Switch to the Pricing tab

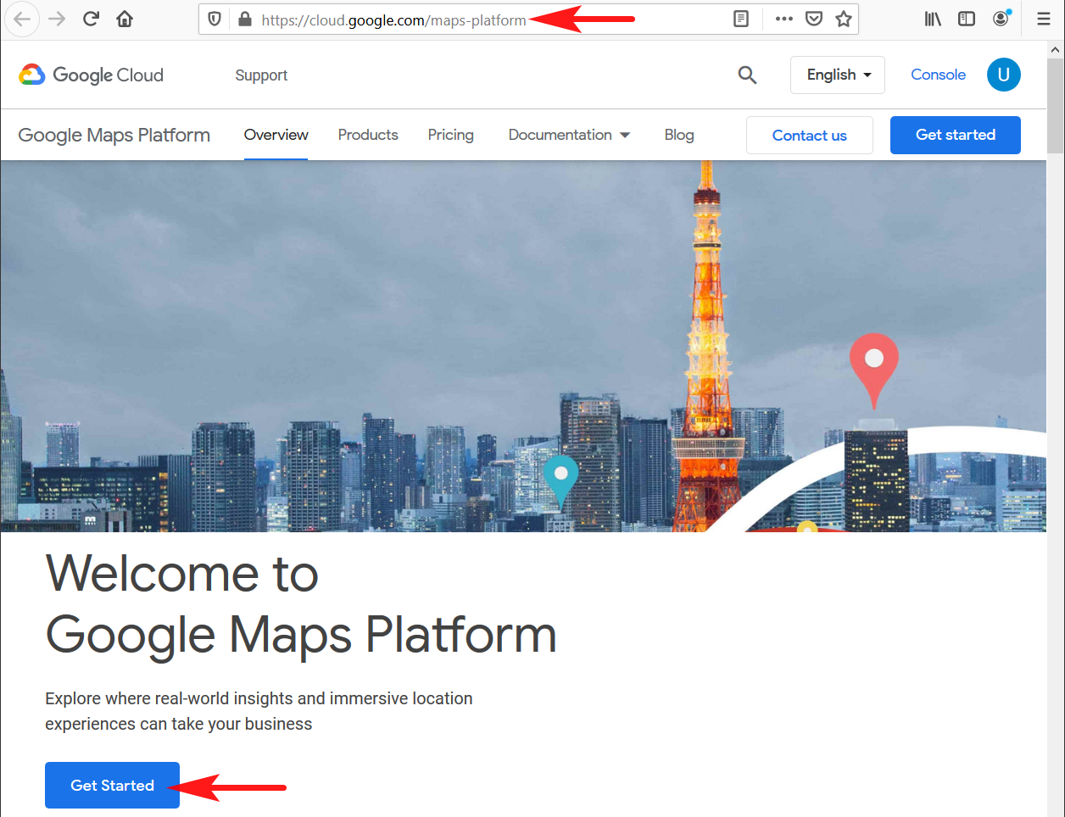pyautogui.click(x=450, y=135)
